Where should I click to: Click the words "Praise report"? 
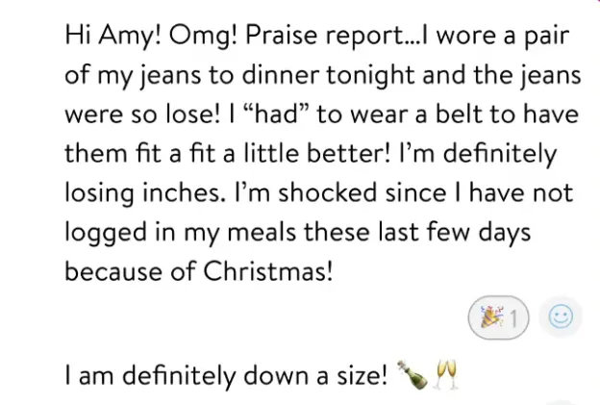coord(296,36)
